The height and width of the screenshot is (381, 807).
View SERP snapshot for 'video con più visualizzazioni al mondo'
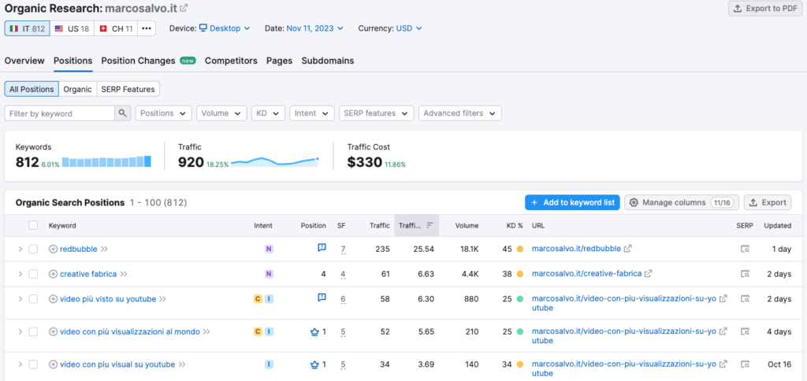(745, 331)
